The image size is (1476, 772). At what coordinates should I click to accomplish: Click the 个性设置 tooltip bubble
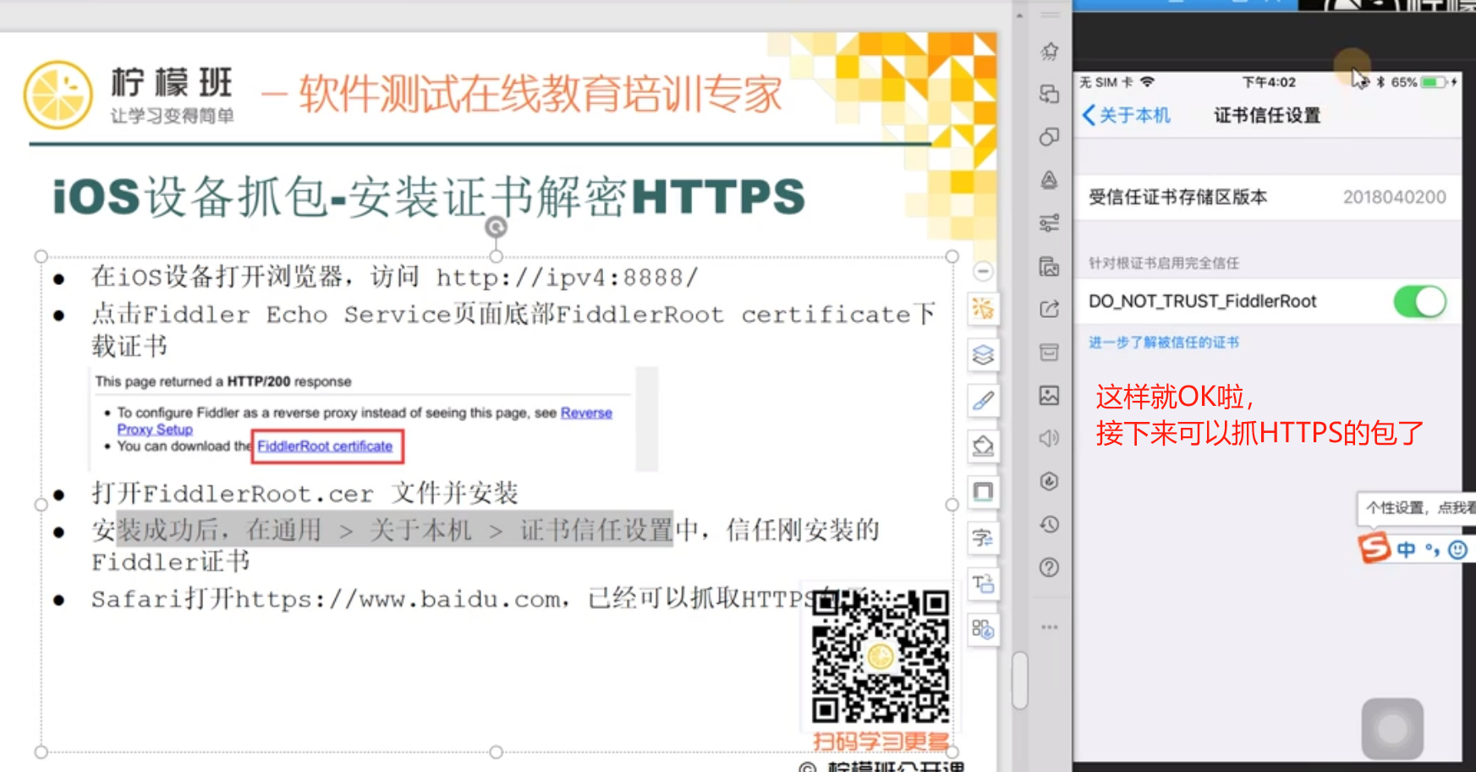coord(1418,507)
